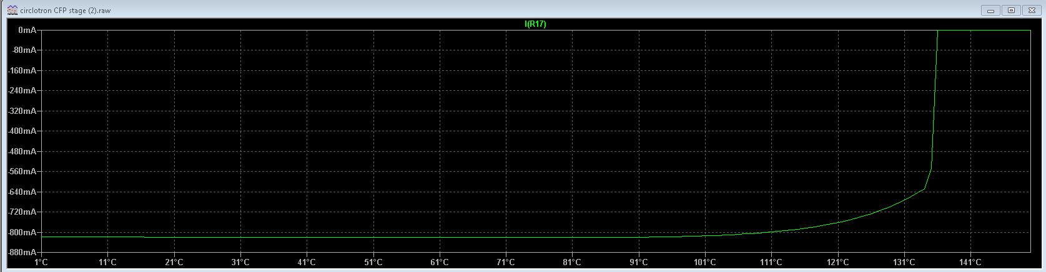1046x272 pixels.
Task: Click the 21°C horizontal axis label
Action: pos(174,262)
